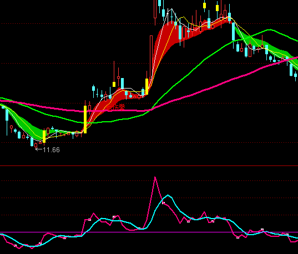Select the cyan indicator line peak in lower panel
The height and width of the screenshot is (254, 298).
[168, 195]
